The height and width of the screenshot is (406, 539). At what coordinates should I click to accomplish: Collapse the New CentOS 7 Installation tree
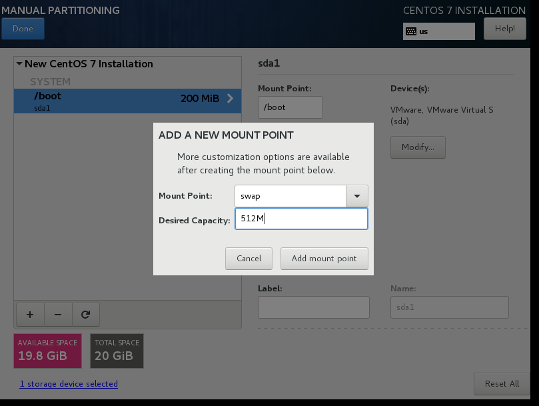tap(19, 63)
